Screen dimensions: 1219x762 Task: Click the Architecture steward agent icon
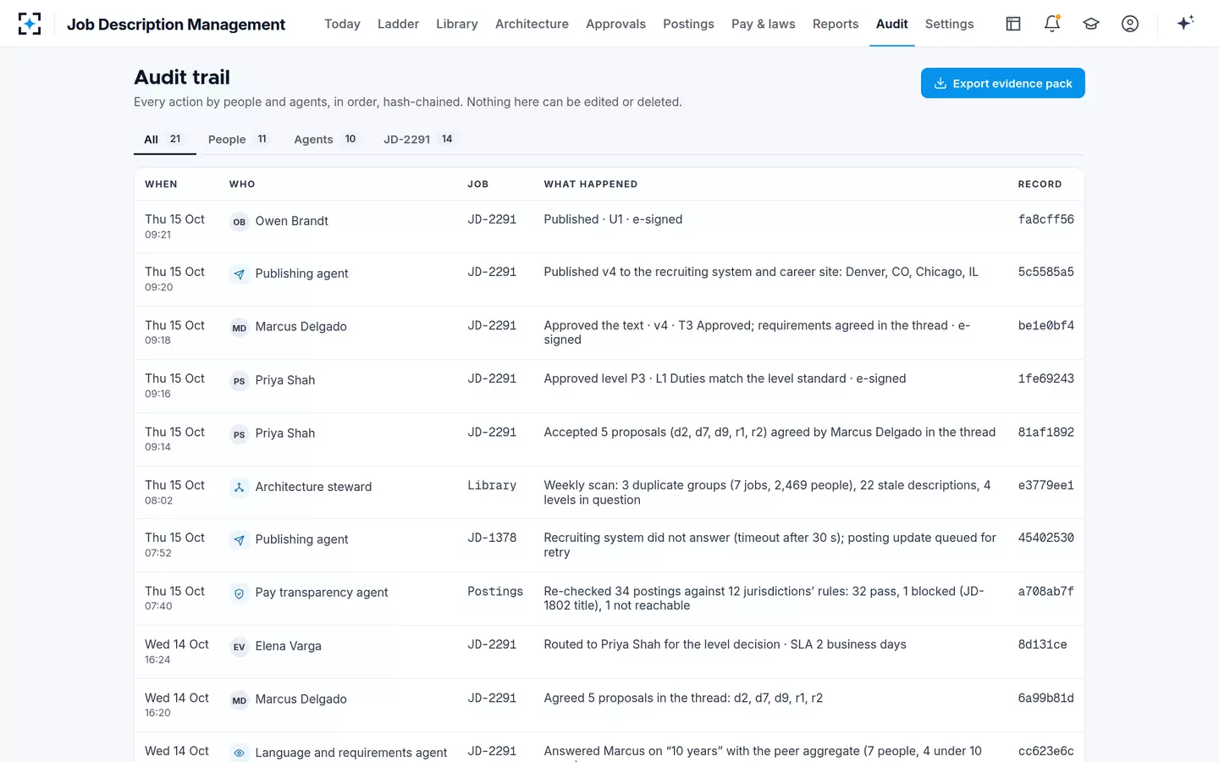[x=240, y=488]
